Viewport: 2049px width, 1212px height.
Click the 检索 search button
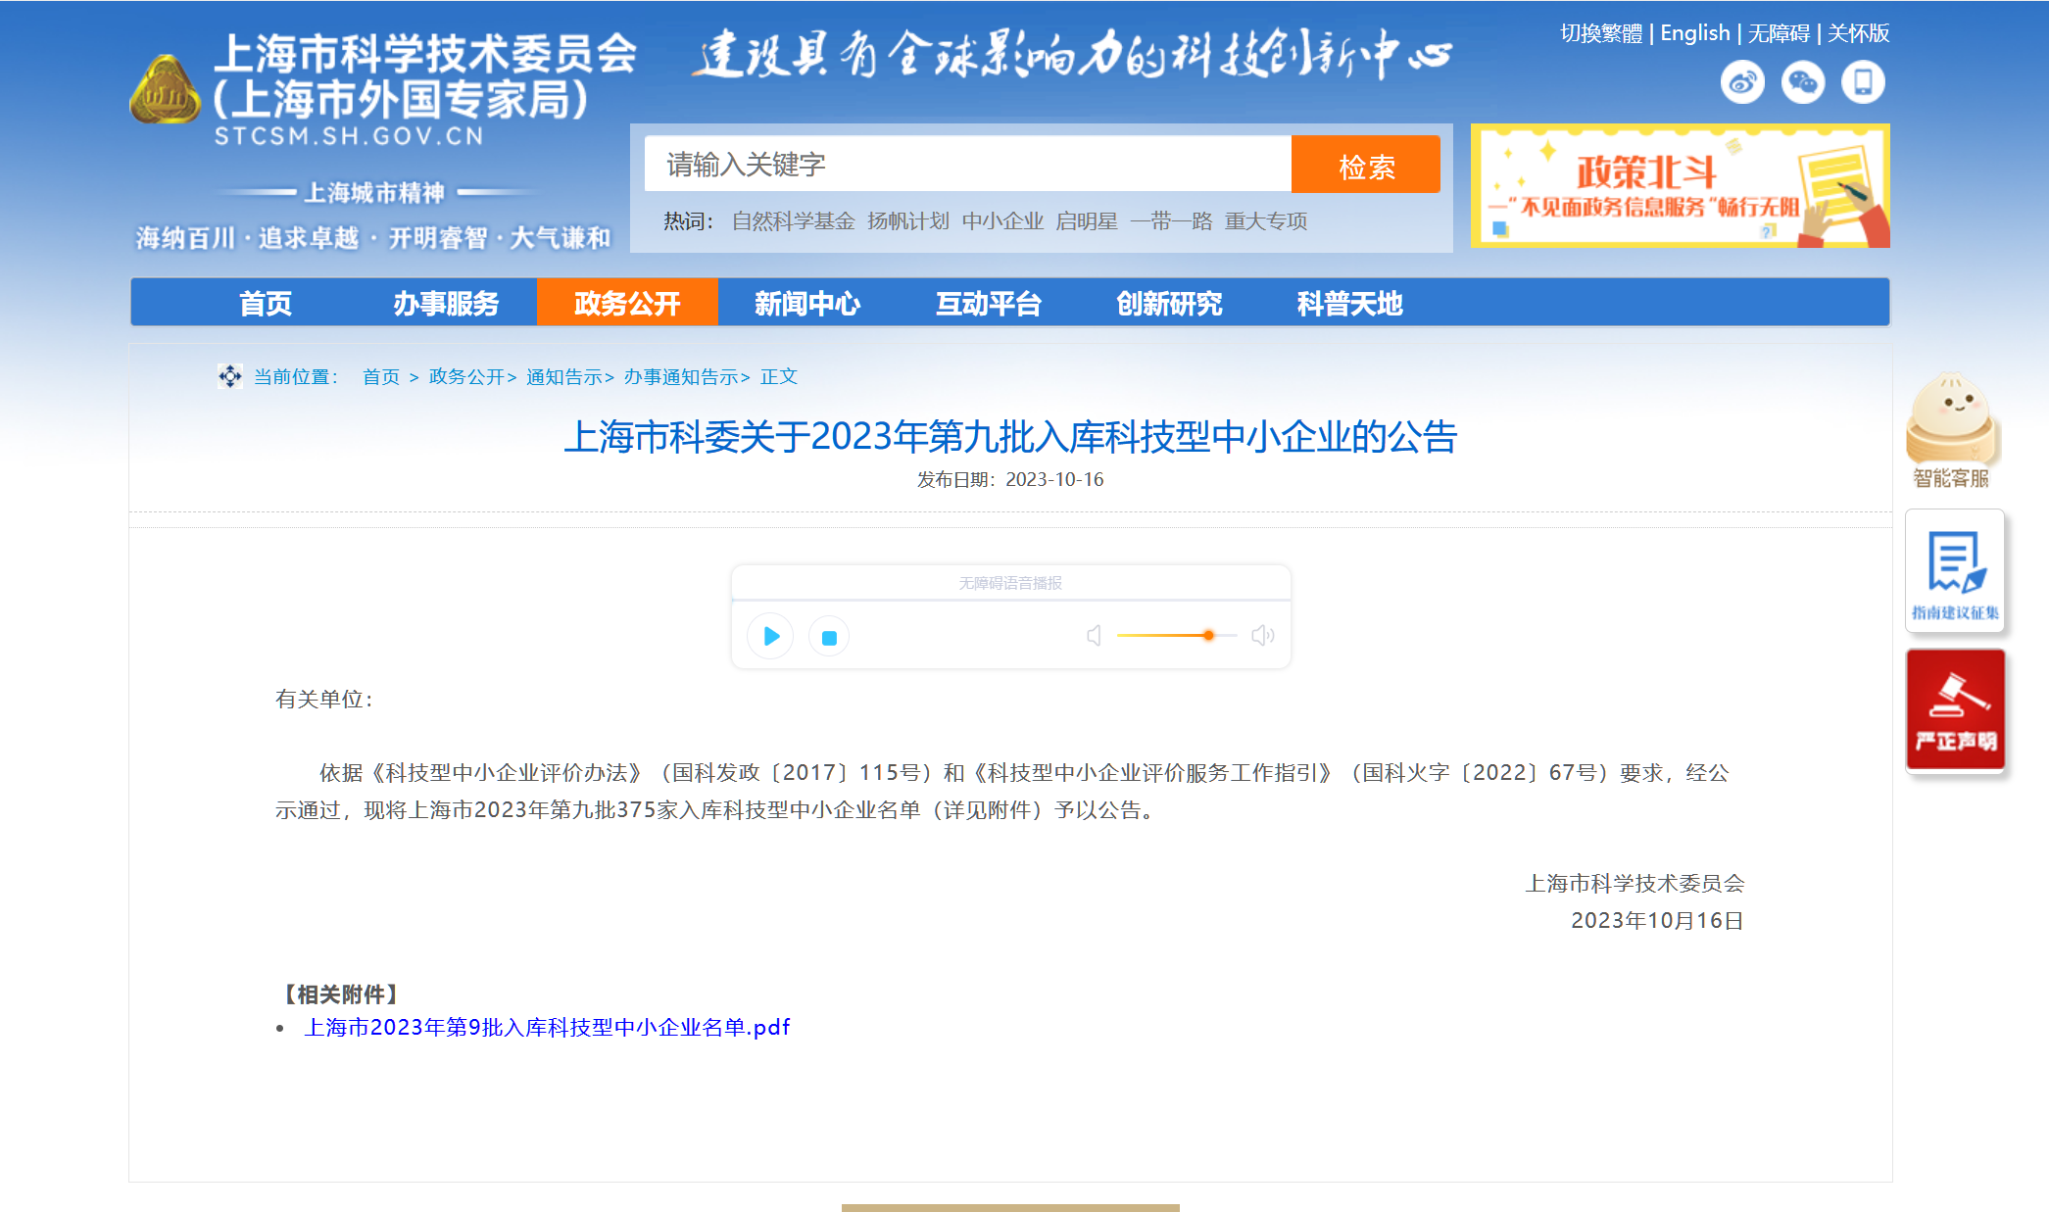point(1366,165)
